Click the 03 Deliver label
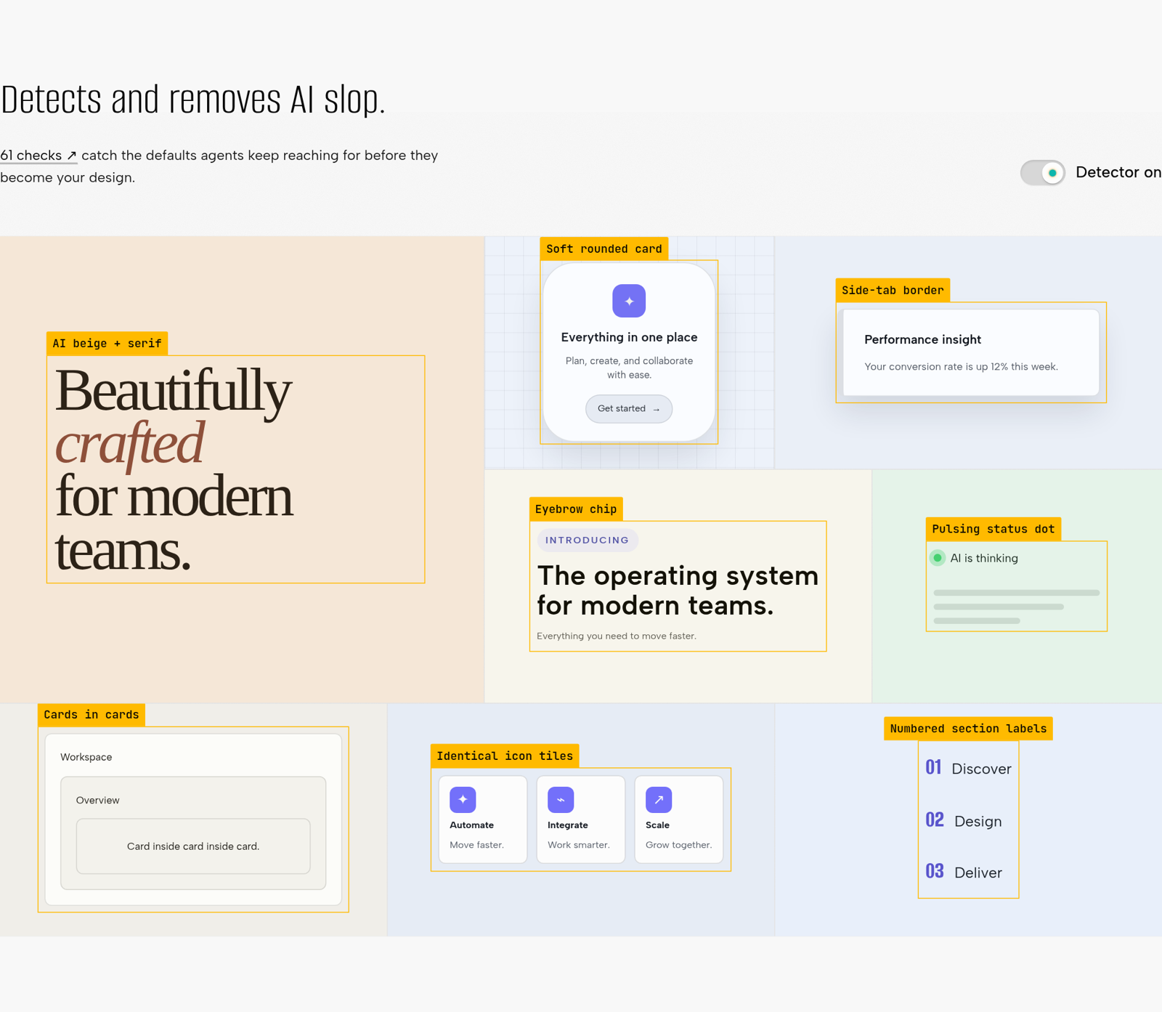The width and height of the screenshot is (1162, 1012). point(964,873)
